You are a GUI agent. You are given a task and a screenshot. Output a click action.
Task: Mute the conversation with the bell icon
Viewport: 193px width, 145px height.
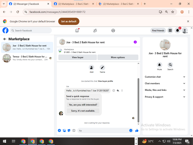pyautogui.click(x=159, y=65)
